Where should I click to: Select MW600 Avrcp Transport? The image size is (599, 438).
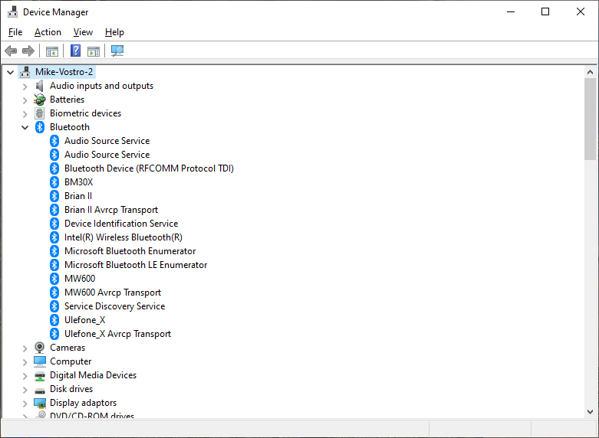click(x=113, y=293)
